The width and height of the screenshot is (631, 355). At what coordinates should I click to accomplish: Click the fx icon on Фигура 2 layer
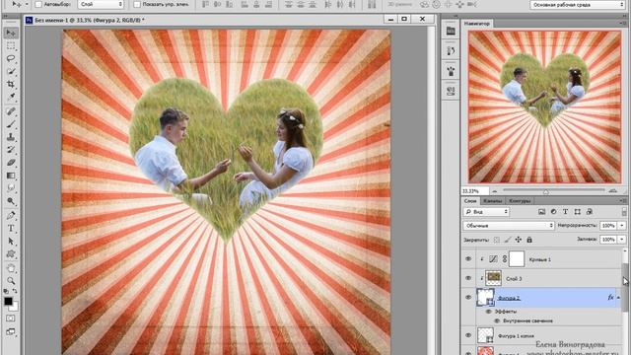point(610,298)
